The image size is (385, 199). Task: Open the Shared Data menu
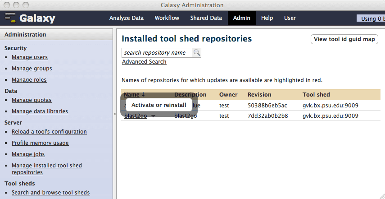point(206,18)
